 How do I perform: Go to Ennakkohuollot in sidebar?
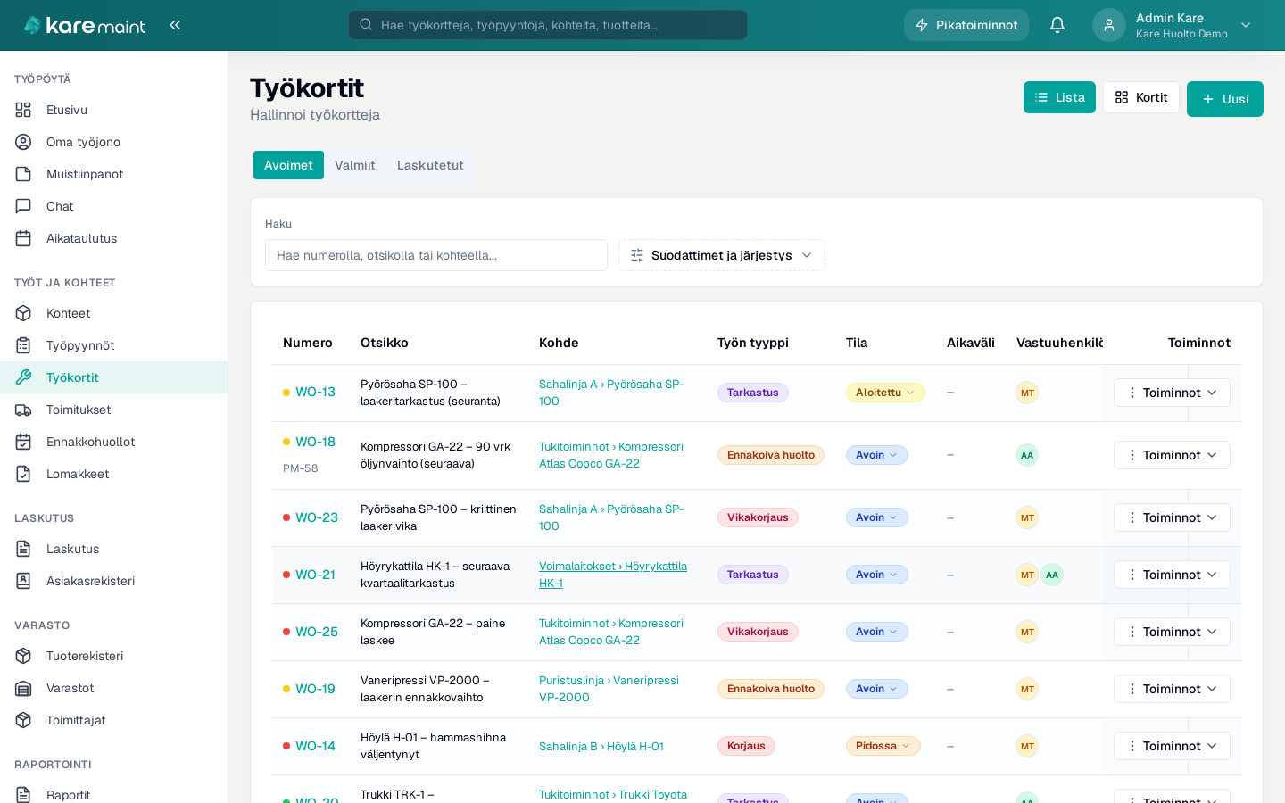(114, 442)
